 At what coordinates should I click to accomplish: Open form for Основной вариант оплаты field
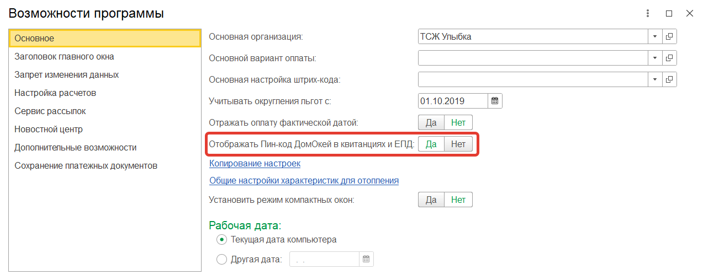(669, 58)
